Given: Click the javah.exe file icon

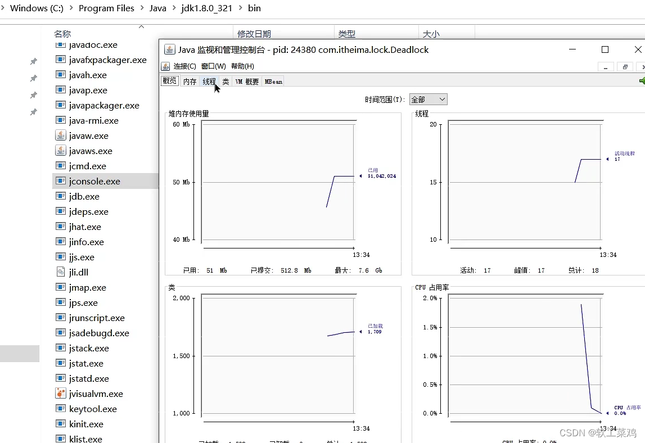Looking at the screenshot, I should pyautogui.click(x=61, y=74).
